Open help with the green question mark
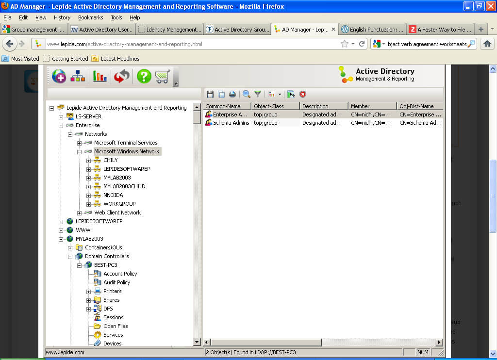Viewport: 497px width, 360px height. (144, 76)
